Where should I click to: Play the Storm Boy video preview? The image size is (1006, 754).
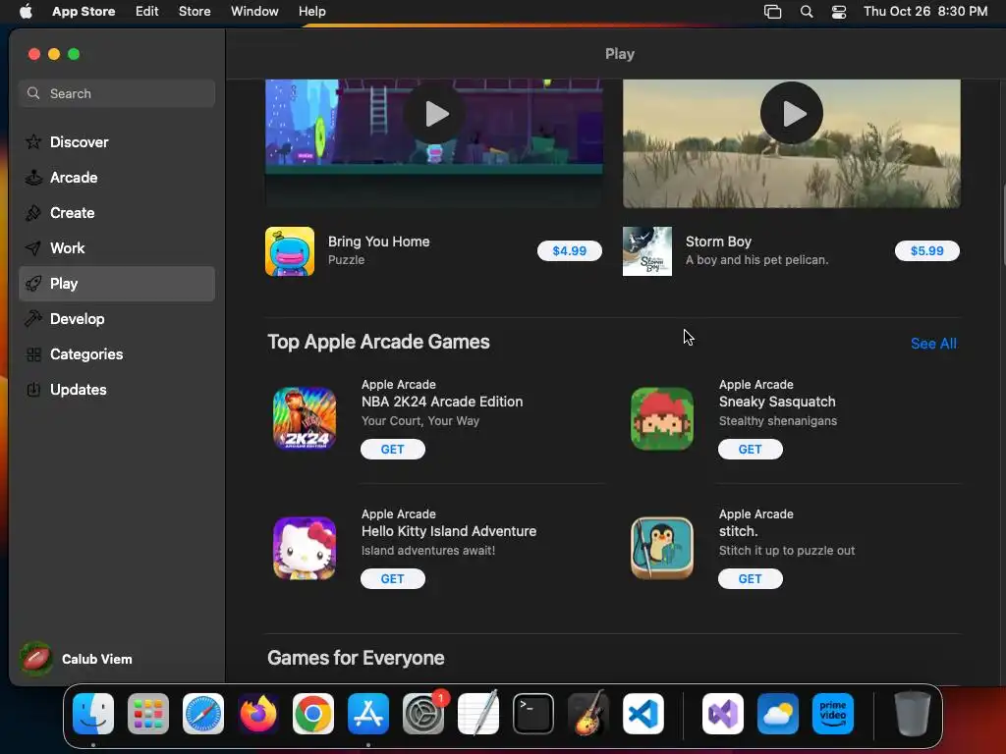pos(792,114)
